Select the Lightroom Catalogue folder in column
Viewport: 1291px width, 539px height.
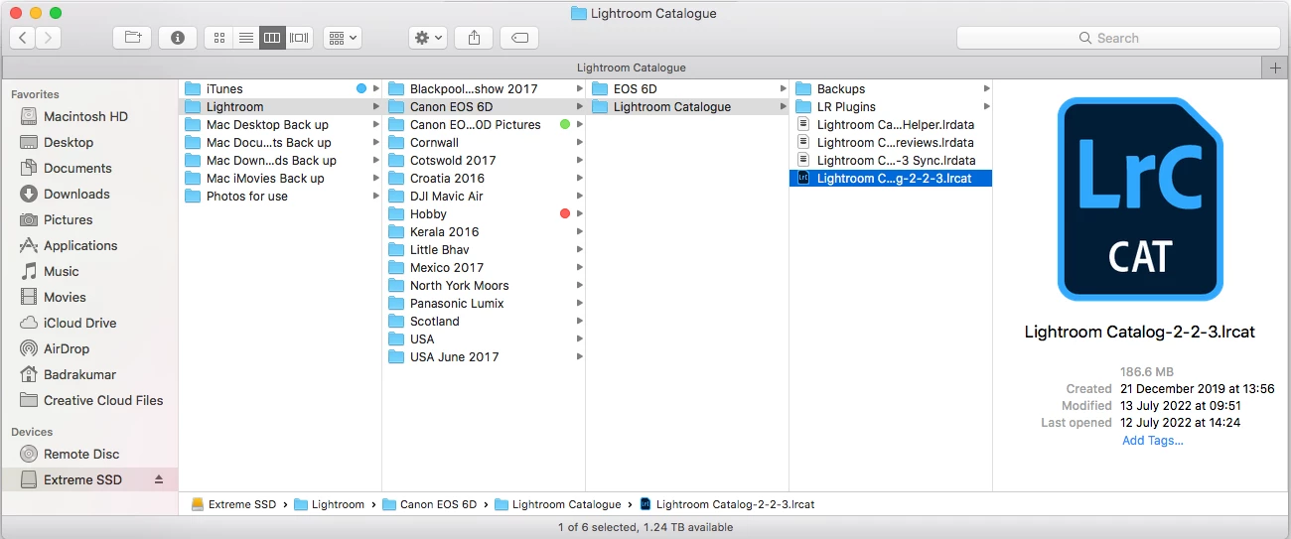671,106
